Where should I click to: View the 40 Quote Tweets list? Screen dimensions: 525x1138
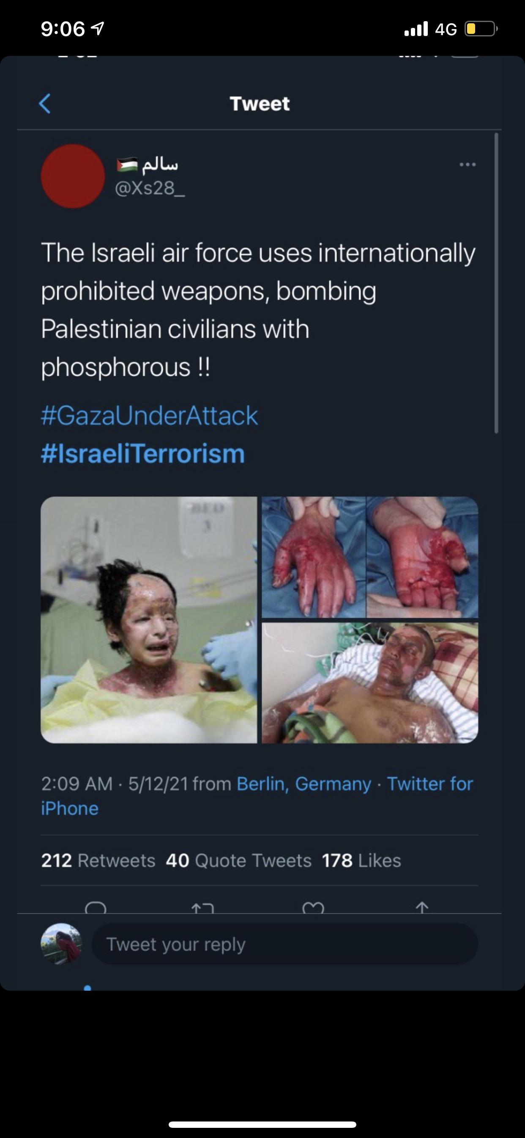click(x=239, y=861)
